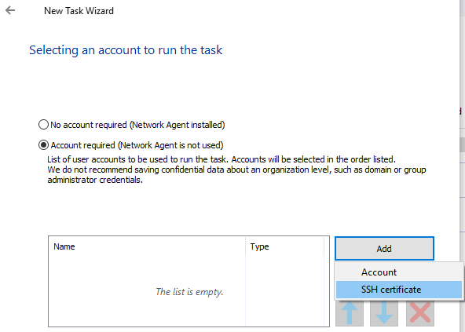The width and height of the screenshot is (465, 332).
Task: Click the description text about user accounts
Action: point(236,170)
